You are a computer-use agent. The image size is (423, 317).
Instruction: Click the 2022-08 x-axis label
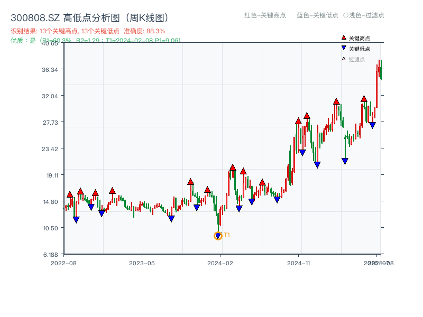click(x=63, y=263)
